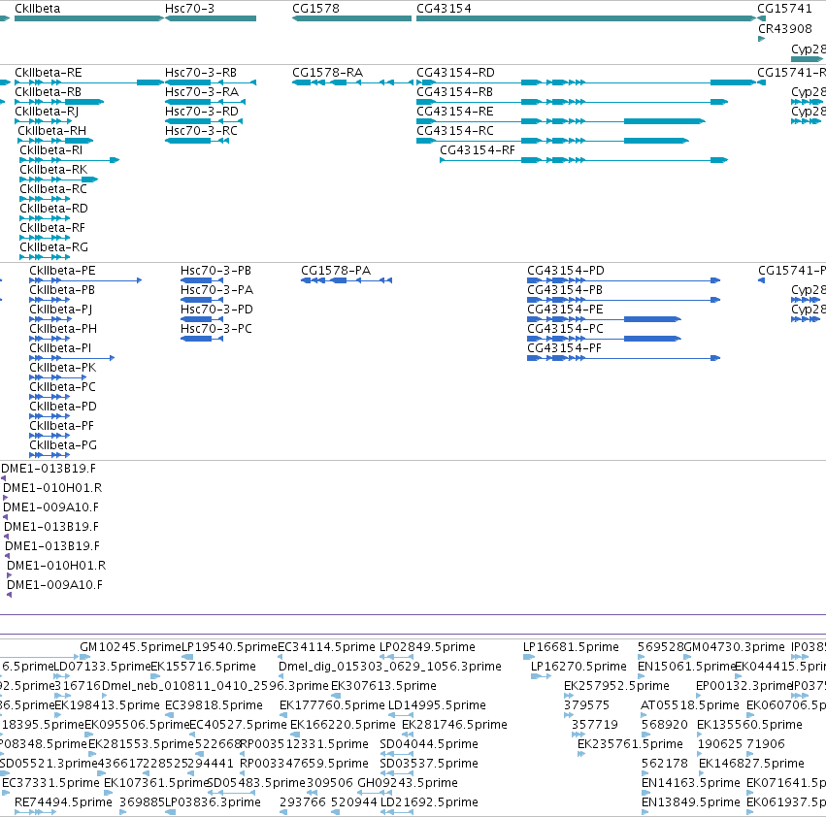Click transcript CkIIbeta-RI label
826x817 pixels.
[51, 150]
